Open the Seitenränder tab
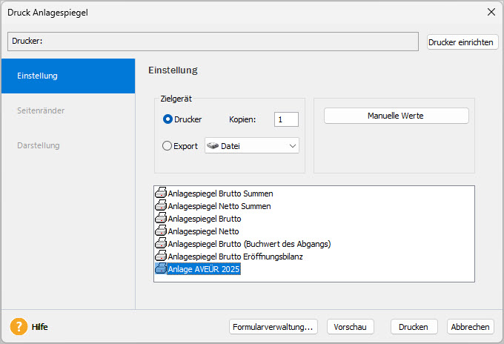The image size is (504, 344). coord(68,110)
